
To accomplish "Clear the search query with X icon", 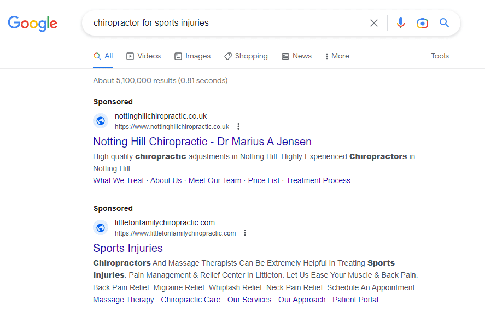I will coord(374,23).
